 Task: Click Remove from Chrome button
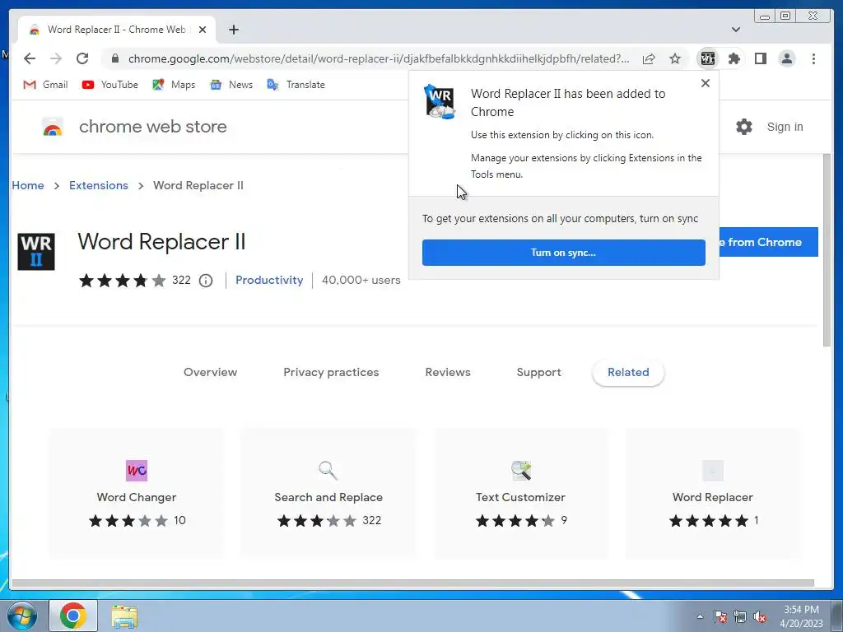pos(768,242)
